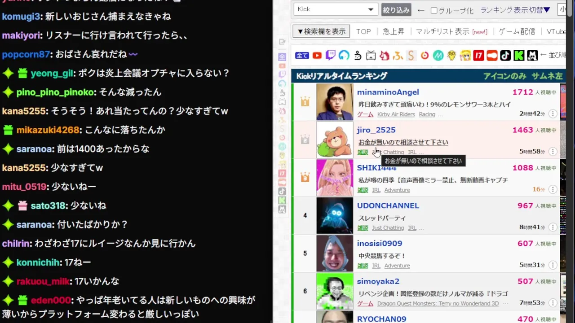
Task: Filter by the orange ふ (Fuwatch) icon
Action: tap(398, 56)
